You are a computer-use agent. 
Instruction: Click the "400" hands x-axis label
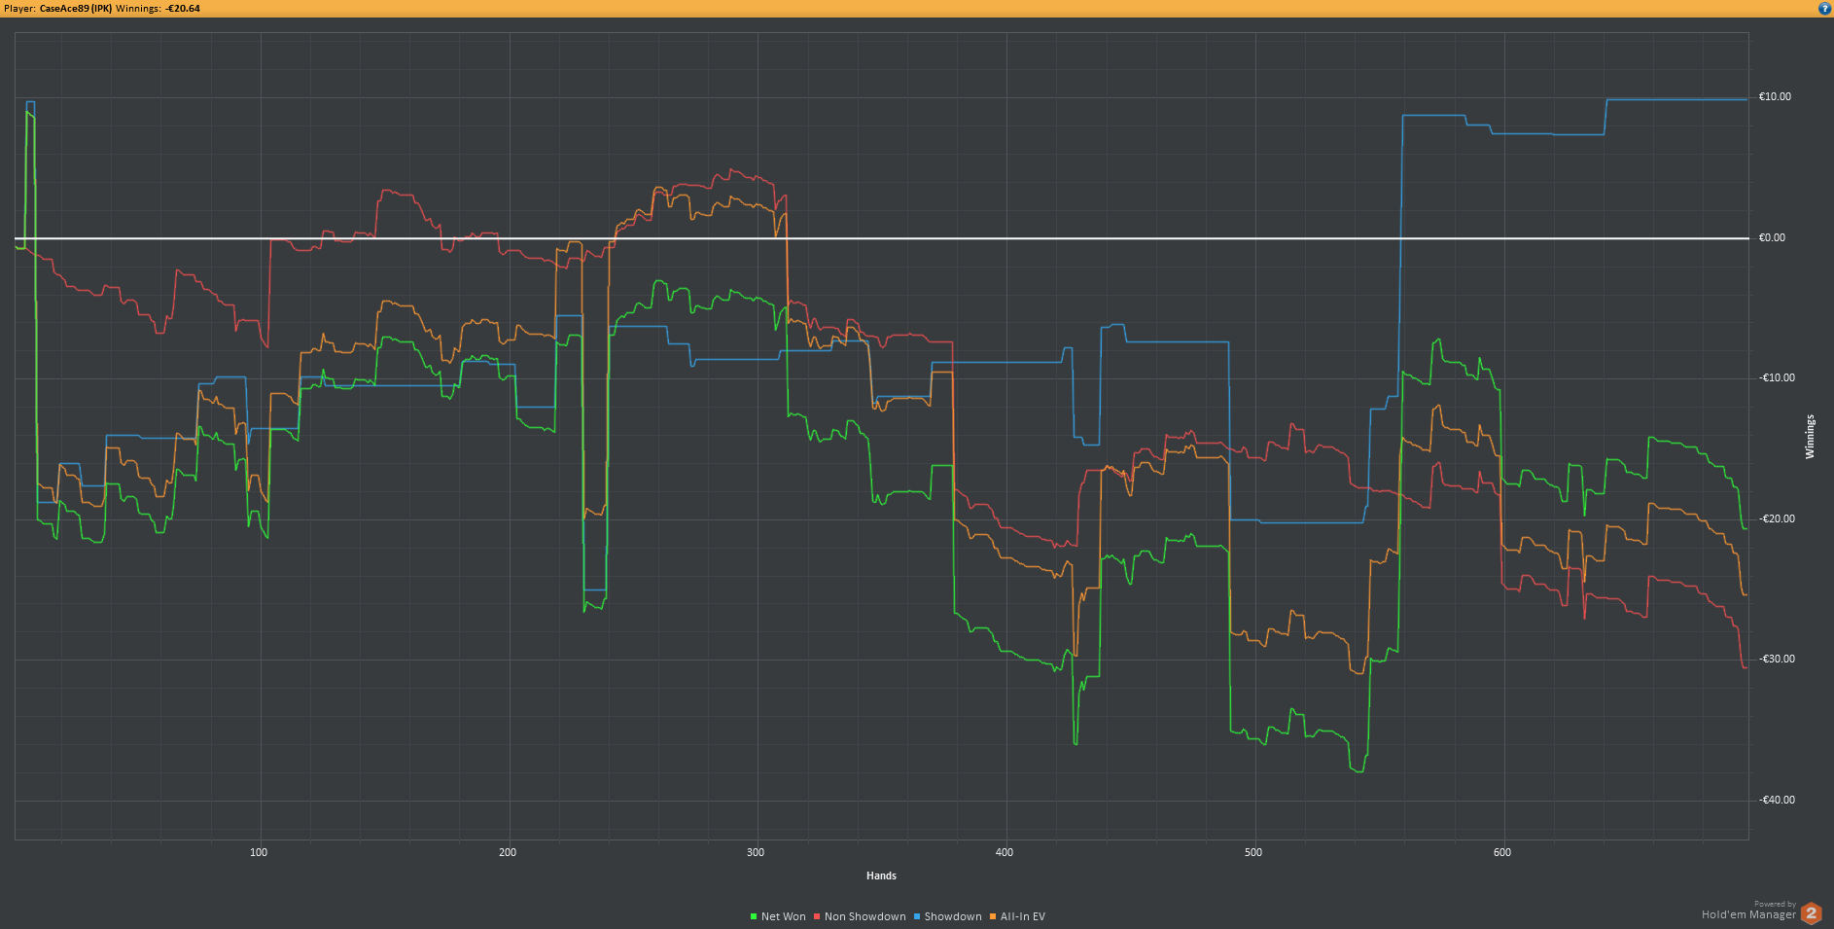tap(1005, 853)
